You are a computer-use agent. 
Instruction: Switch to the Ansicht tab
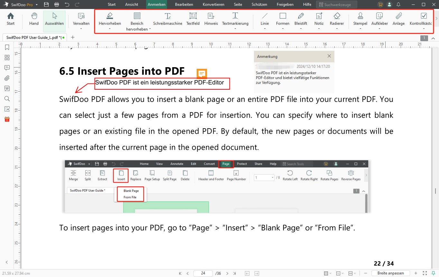(132, 4)
